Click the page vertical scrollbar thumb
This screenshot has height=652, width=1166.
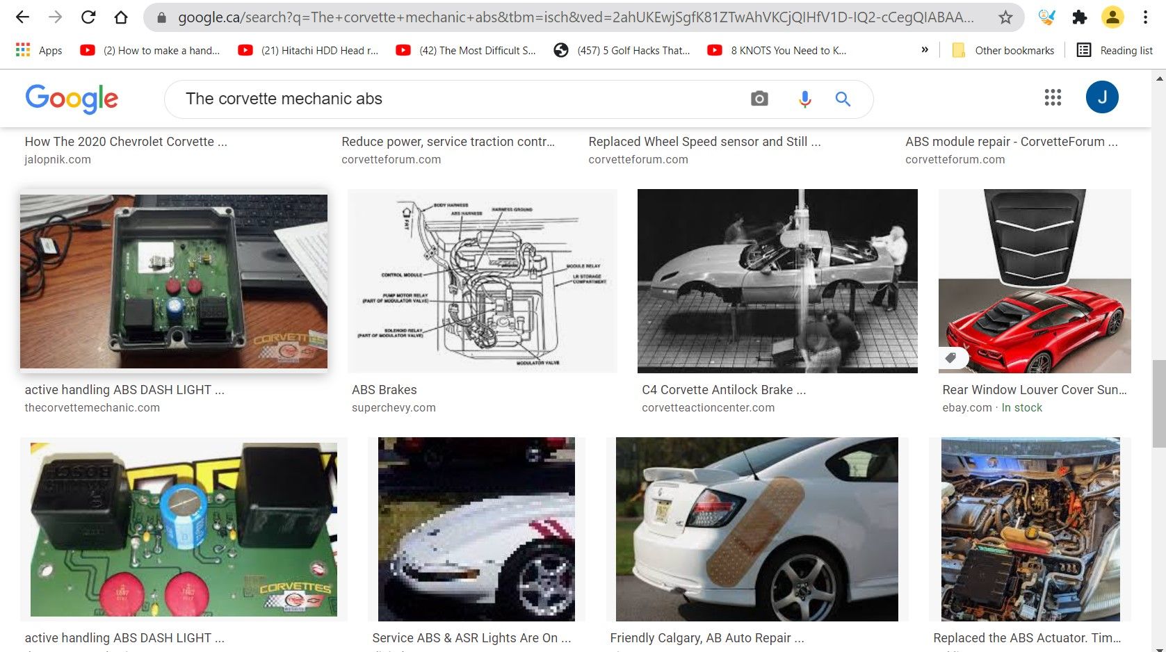point(1159,403)
